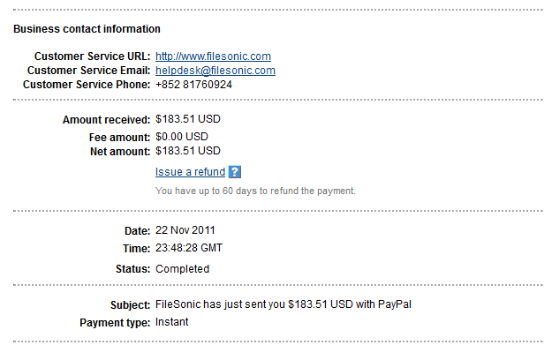The height and width of the screenshot is (345, 552).
Task: Click the Customer Service Email label
Action: coord(88,71)
